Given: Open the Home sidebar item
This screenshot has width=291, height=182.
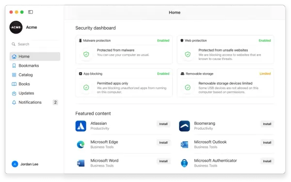Looking at the screenshot, I should click(35, 57).
